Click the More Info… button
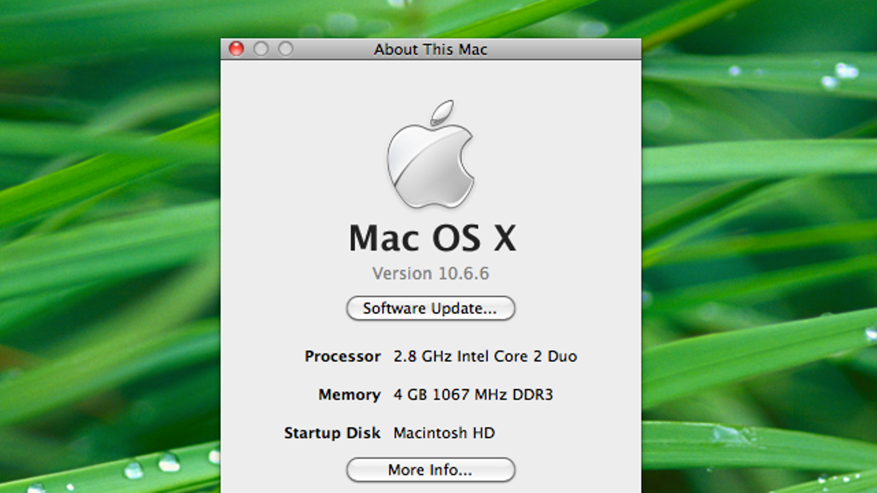 [x=430, y=470]
